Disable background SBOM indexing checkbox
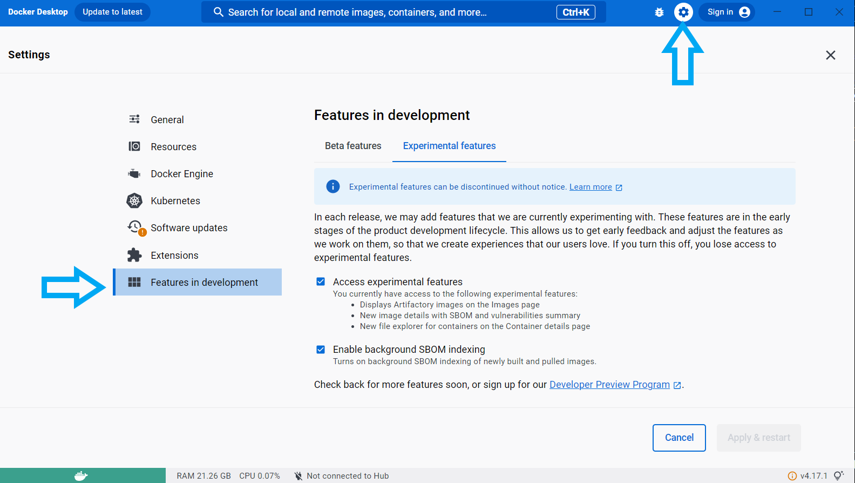The width and height of the screenshot is (855, 483). tap(321, 350)
